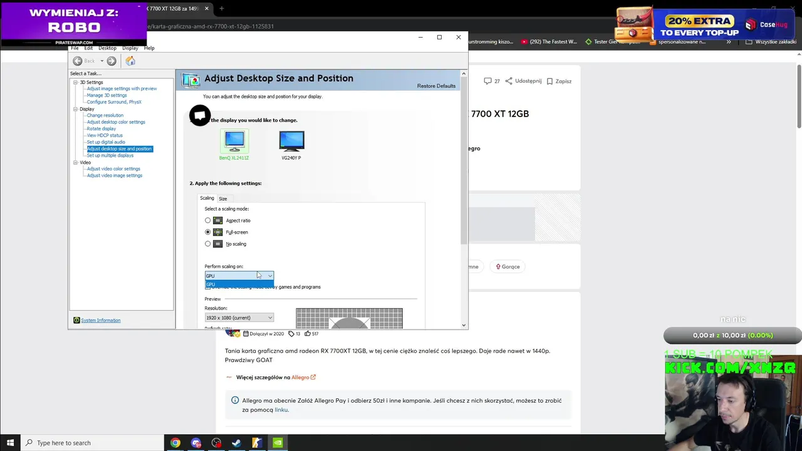The height and width of the screenshot is (451, 802).
Task: Click the Gorące filter button
Action: tap(508, 266)
